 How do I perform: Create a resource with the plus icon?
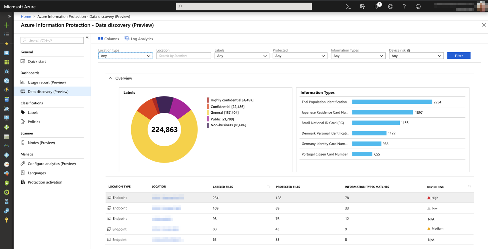(6, 25)
